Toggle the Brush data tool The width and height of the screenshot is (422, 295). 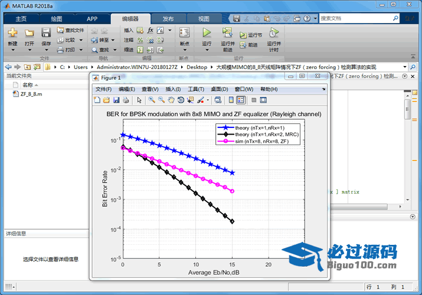coord(201,100)
